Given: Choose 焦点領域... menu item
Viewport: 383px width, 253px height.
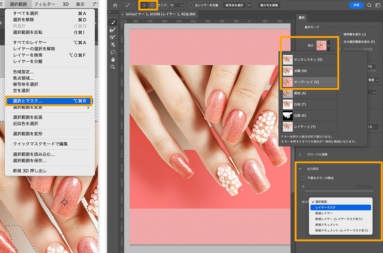Looking at the screenshot, I should pyautogui.click(x=49, y=78).
